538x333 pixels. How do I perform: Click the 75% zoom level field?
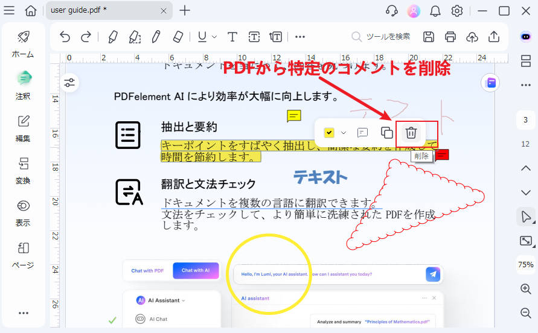click(526, 265)
